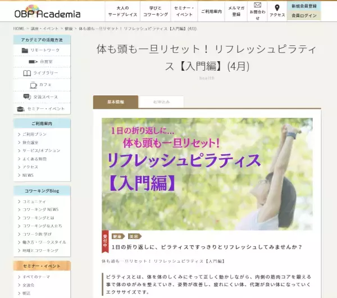Image resolution: width=337 pixels, height=298 pixels.
Task: Click the 健康 tag below the banner
Action: coord(118,236)
